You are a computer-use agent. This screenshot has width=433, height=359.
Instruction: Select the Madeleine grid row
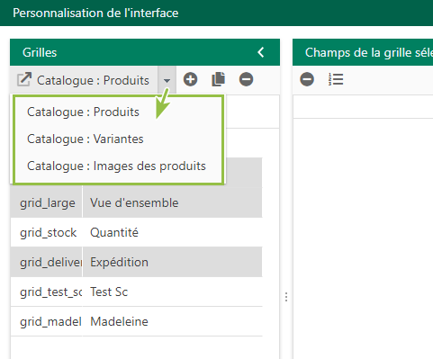[136, 321]
